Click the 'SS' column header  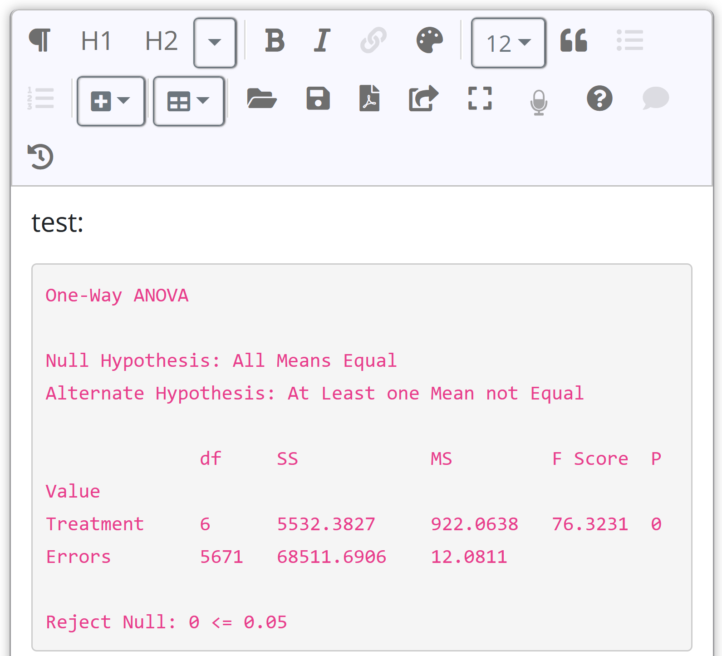pyautogui.click(x=288, y=459)
